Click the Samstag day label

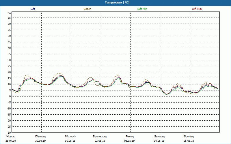(159, 137)
